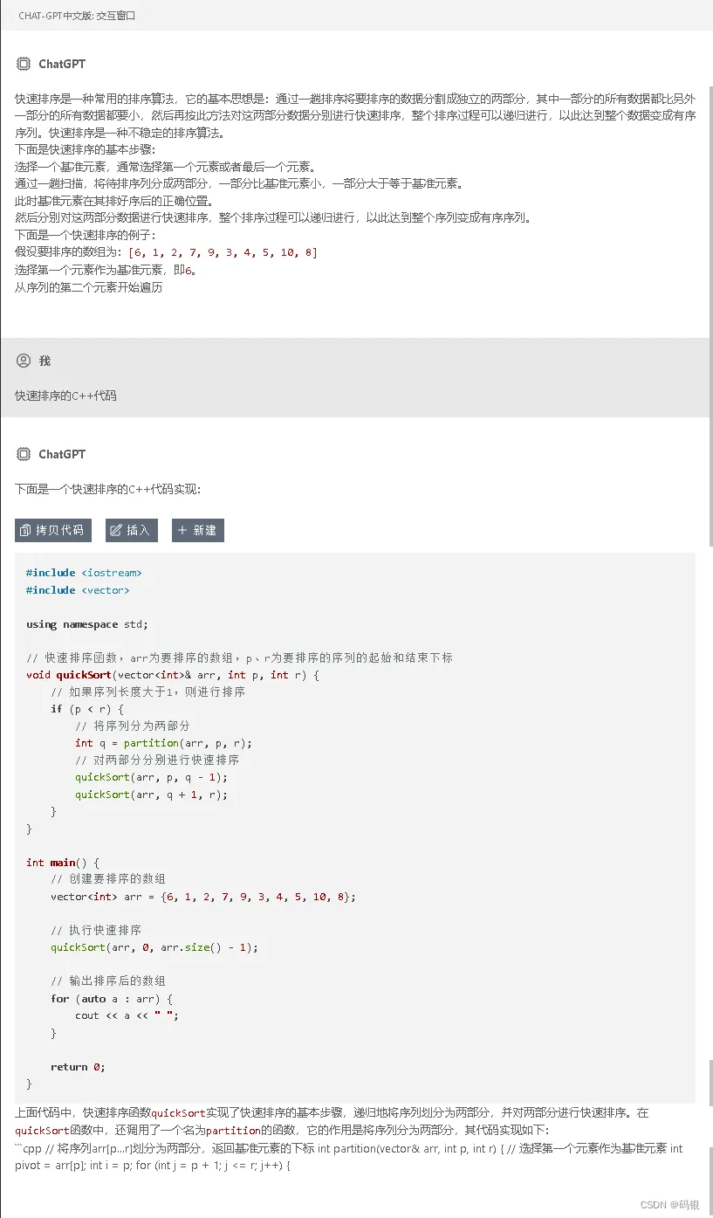Click the user message 快速排序的C++代码
This screenshot has height=1218, width=713.
[65, 396]
